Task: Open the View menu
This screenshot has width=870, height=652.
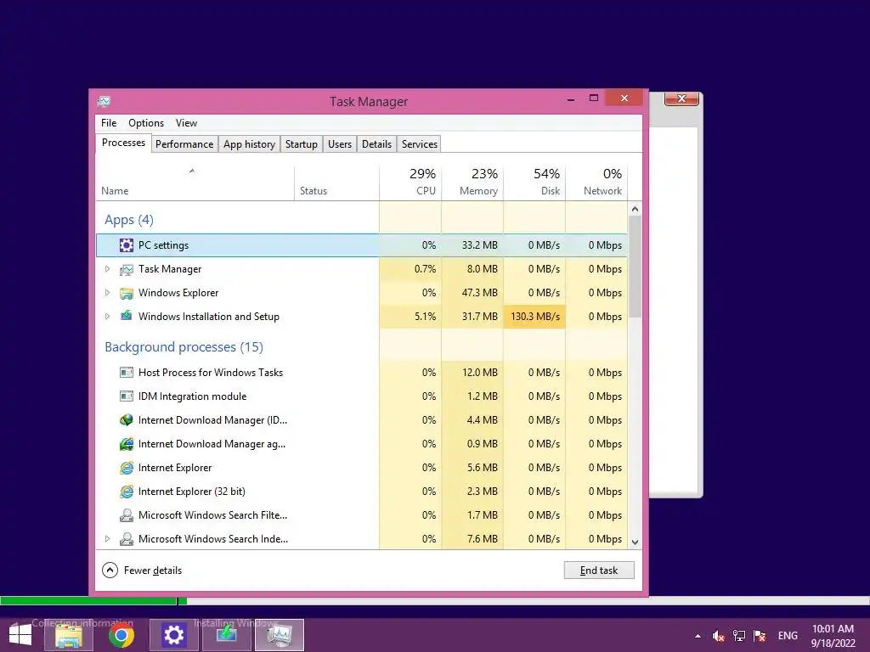Action: coord(186,123)
